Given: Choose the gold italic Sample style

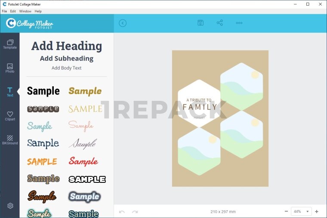Looking at the screenshot, I should pyautogui.click(x=85, y=91).
